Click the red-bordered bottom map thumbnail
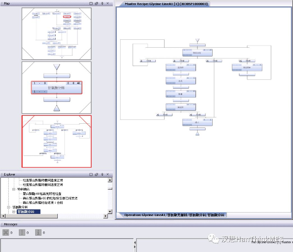This screenshot has width=293, height=252. [x=56, y=141]
